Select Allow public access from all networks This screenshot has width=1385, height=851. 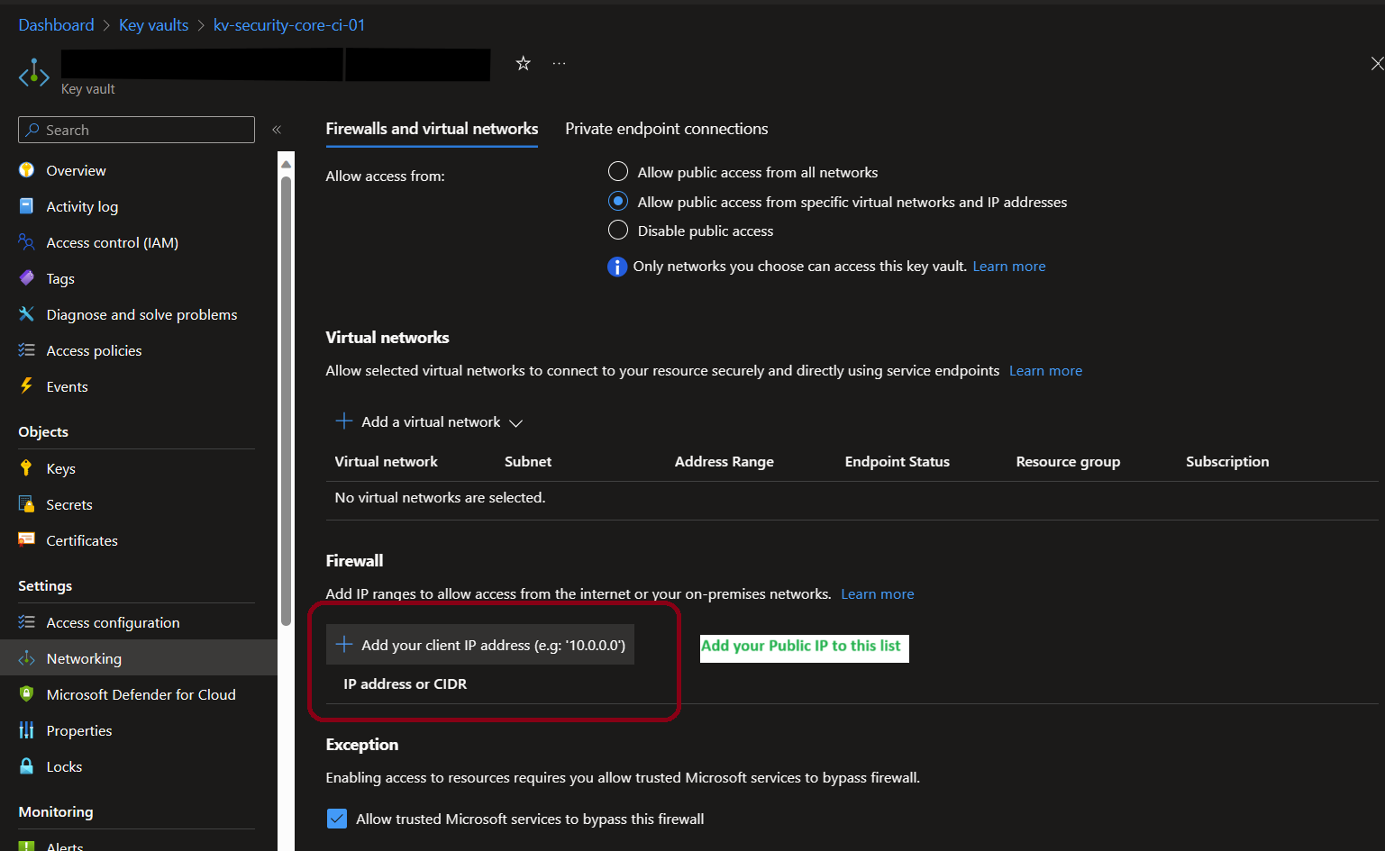pyautogui.click(x=618, y=172)
